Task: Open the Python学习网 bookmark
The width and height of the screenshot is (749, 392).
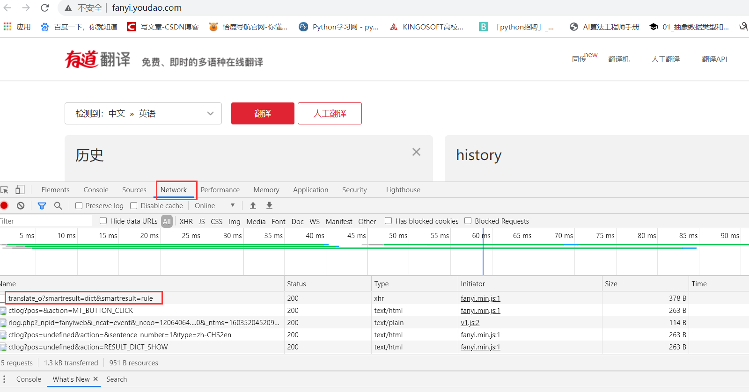Action: click(x=339, y=27)
